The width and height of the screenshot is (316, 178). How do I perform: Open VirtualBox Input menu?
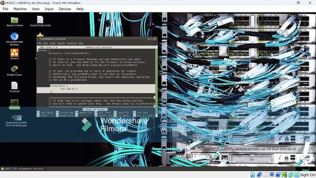[49, 9]
